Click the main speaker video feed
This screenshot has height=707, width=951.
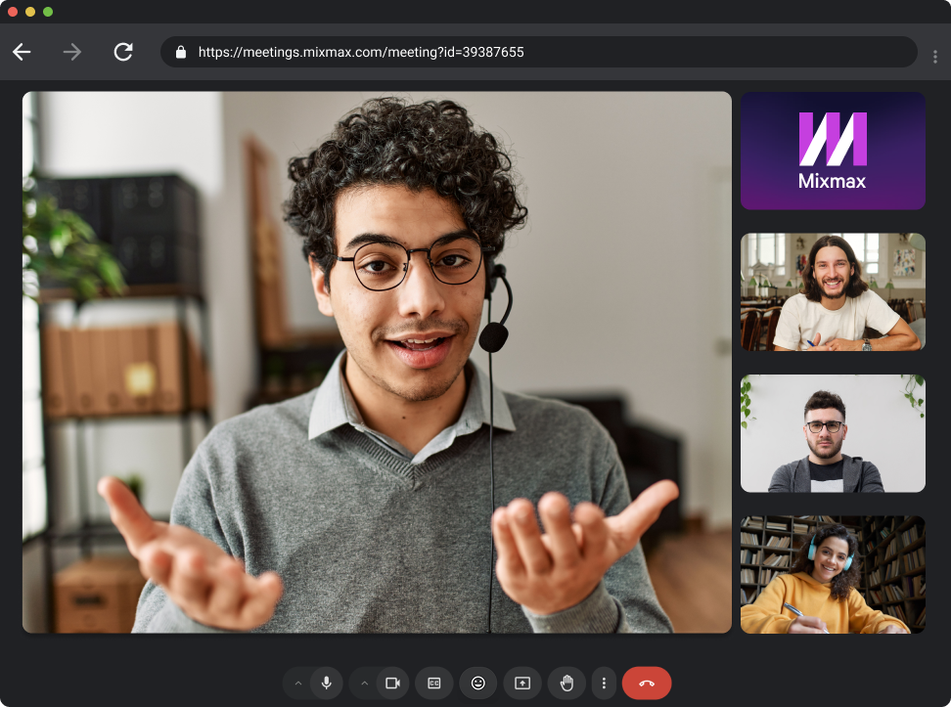pos(377,362)
